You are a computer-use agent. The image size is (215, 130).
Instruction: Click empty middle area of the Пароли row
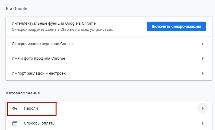[x=121, y=108]
